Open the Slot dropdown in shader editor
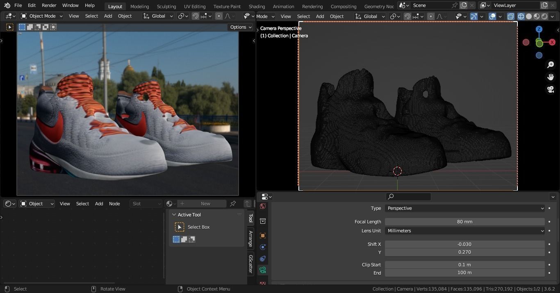560x293 pixels. coord(146,204)
